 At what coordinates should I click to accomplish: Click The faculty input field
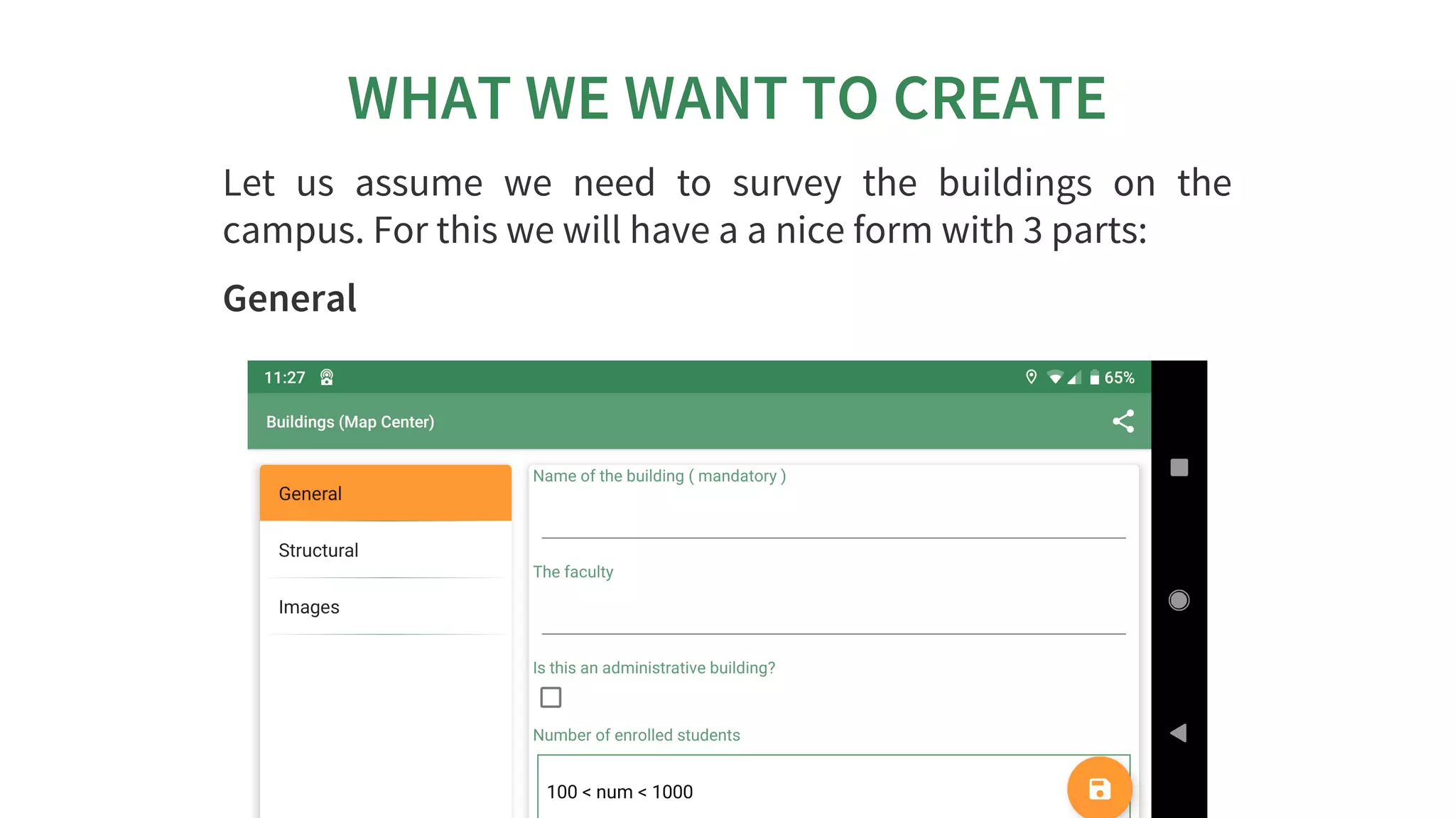point(833,611)
